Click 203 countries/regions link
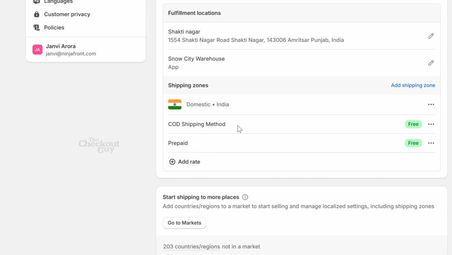452x255 pixels. 192,247
